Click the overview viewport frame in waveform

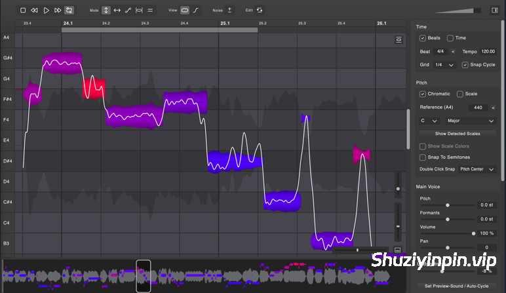pyautogui.click(x=144, y=276)
